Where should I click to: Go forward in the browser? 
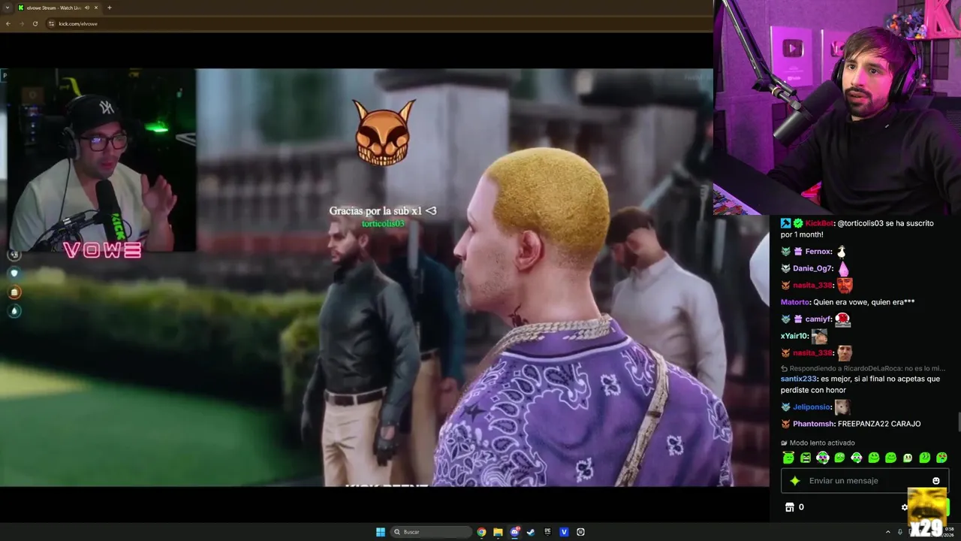pyautogui.click(x=22, y=23)
